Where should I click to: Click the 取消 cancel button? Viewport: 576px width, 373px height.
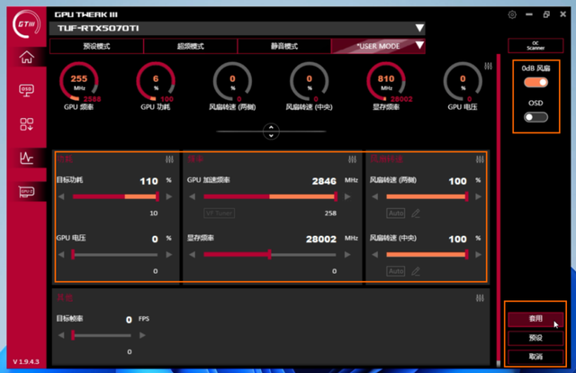click(535, 357)
